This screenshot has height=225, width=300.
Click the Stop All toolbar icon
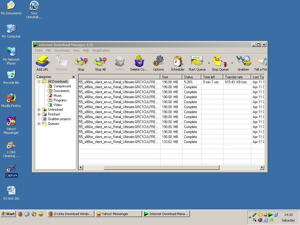pos(100,63)
